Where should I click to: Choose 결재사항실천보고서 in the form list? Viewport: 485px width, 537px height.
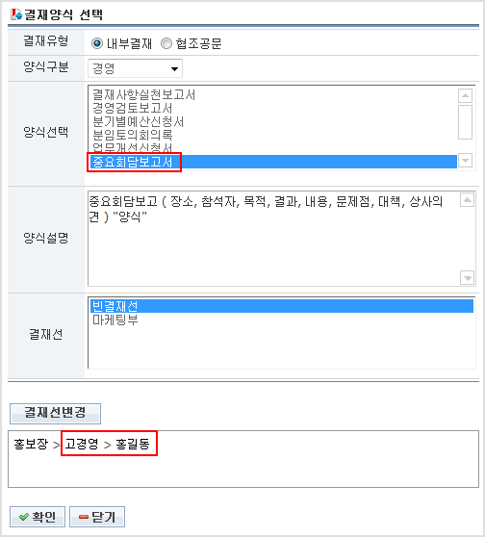143,95
